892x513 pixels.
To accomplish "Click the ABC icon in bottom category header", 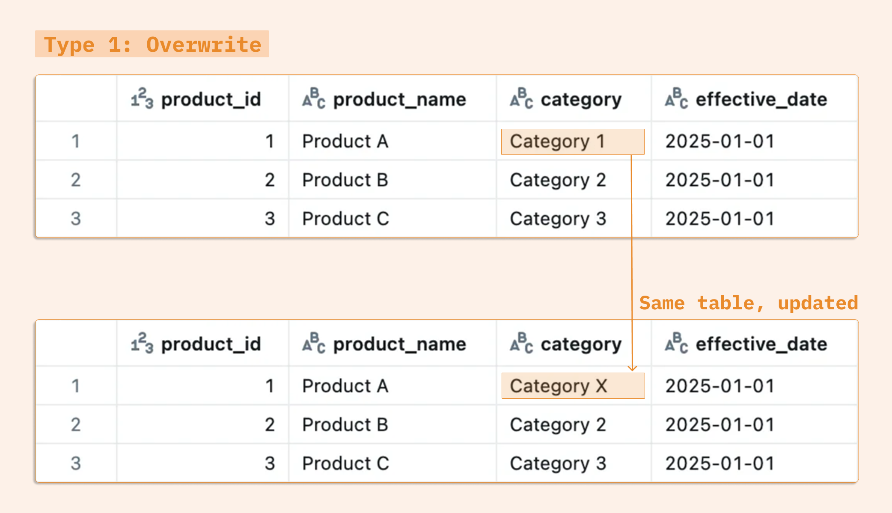I will click(x=521, y=344).
